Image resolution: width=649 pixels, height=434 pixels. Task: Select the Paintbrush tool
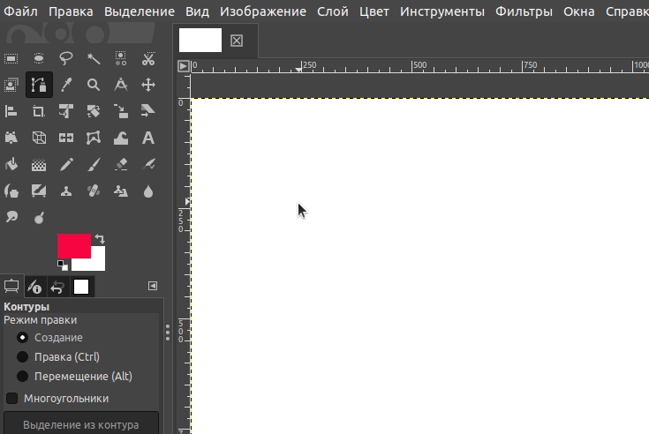point(94,165)
